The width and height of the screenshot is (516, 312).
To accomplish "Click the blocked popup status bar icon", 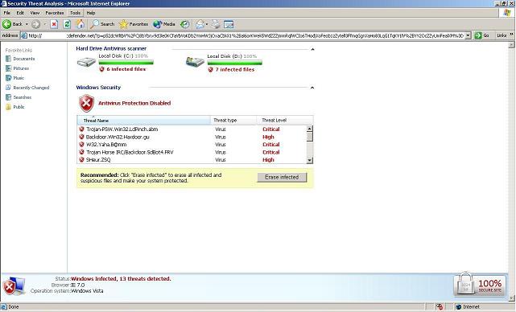I will (440, 306).
